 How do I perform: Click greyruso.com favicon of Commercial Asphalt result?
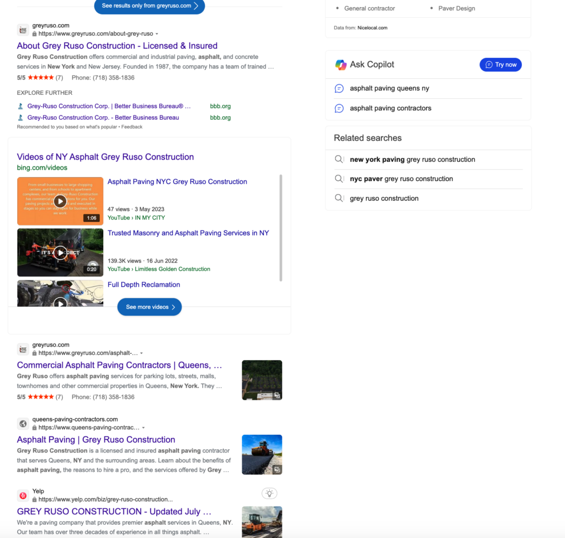coord(23,349)
